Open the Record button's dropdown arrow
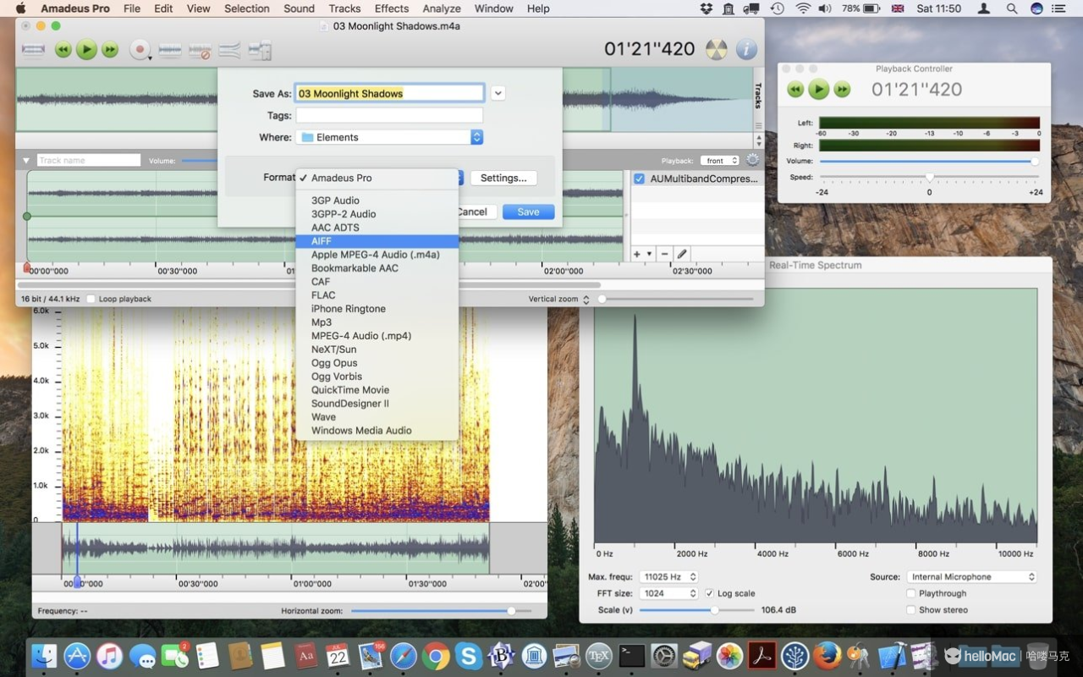 (150, 58)
